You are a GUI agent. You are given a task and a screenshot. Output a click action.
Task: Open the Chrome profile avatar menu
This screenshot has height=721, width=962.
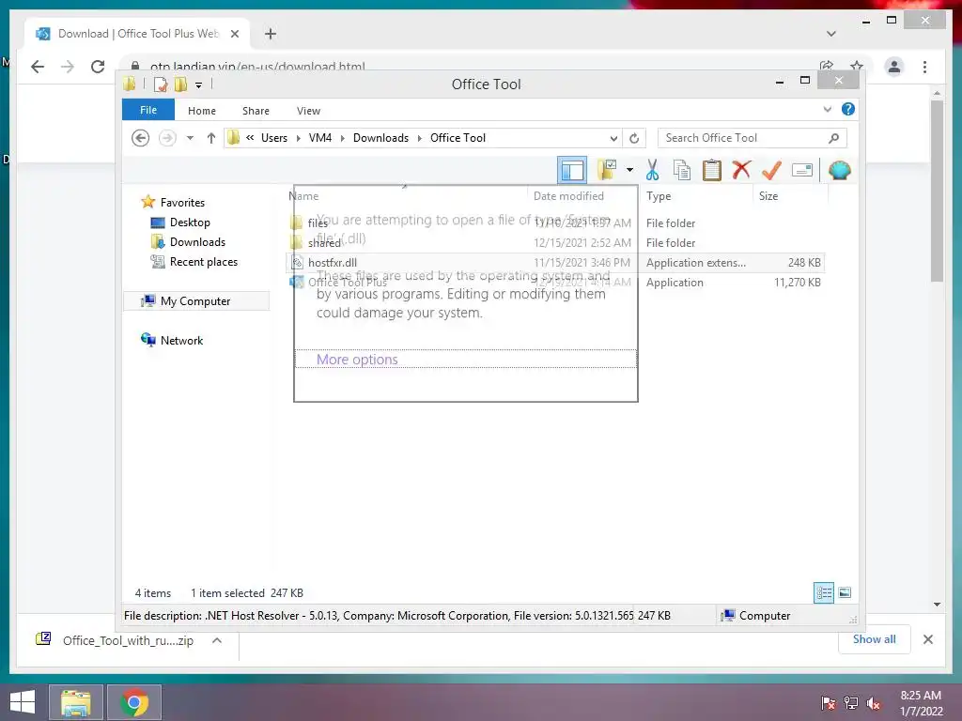coord(894,67)
